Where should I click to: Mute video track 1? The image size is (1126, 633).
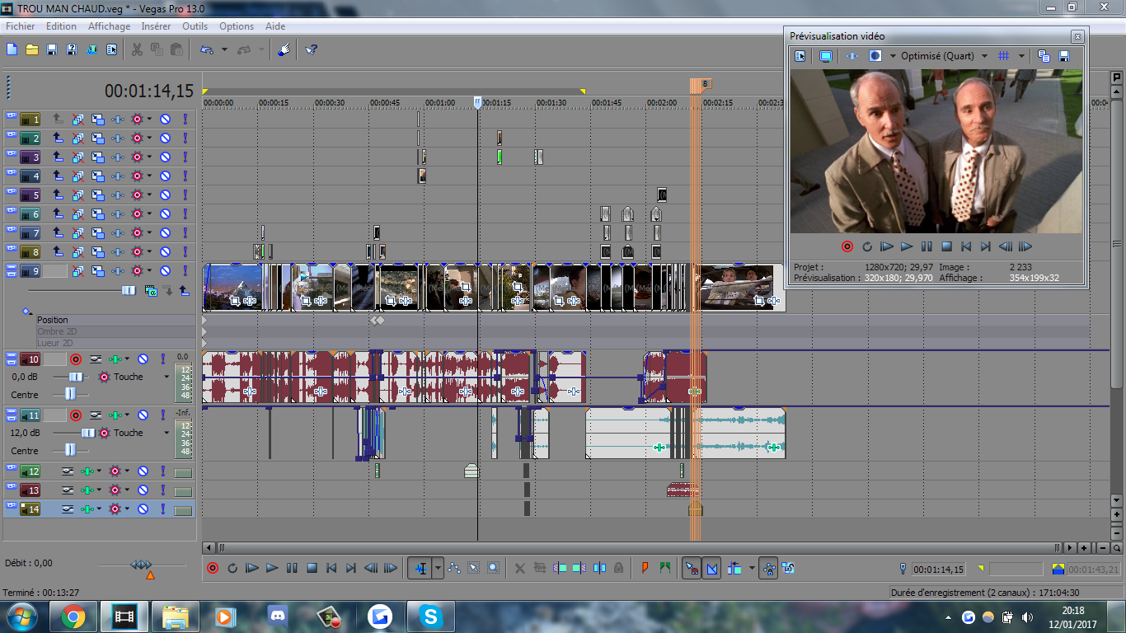coord(165,120)
